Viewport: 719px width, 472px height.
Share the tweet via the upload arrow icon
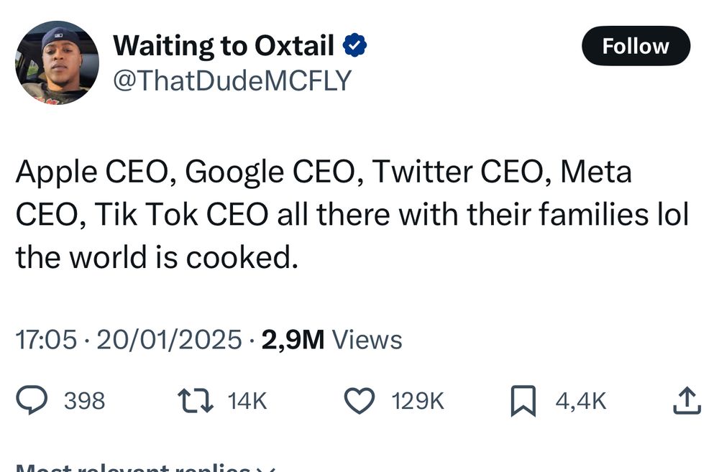point(686,401)
